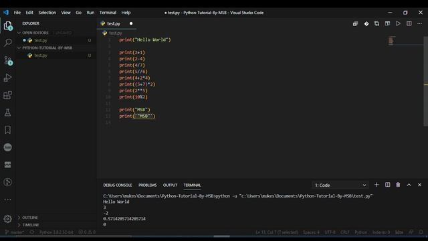428x241 pixels.
Task: Click the open changes icon in editor toolbar
Action: coord(355,24)
